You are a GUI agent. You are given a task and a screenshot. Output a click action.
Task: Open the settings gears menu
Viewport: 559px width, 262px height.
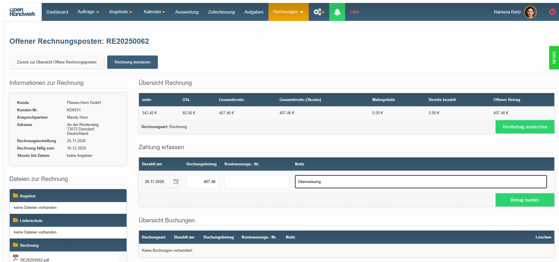(318, 12)
